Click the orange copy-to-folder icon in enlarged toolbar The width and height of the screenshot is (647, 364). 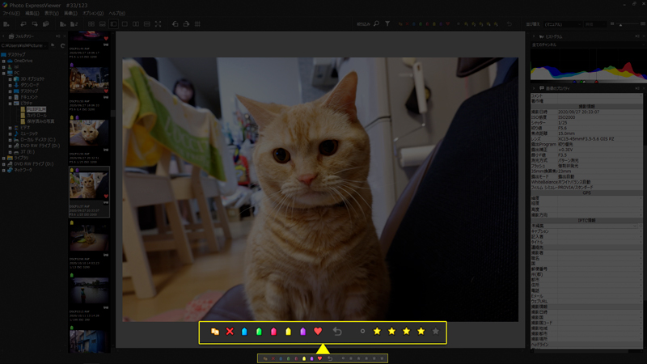[x=214, y=332]
